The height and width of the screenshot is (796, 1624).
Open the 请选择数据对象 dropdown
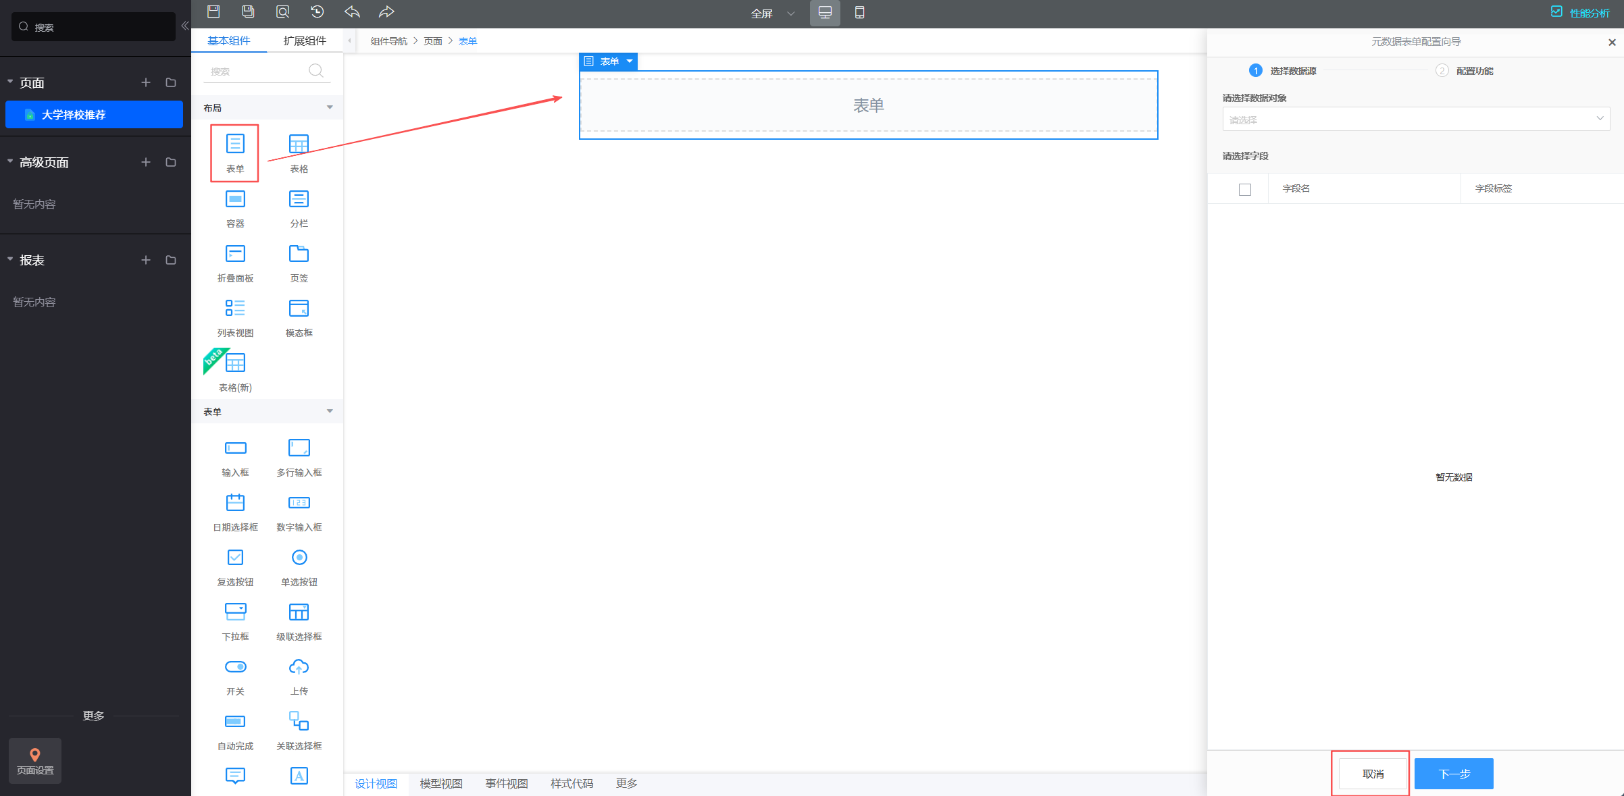(x=1415, y=119)
